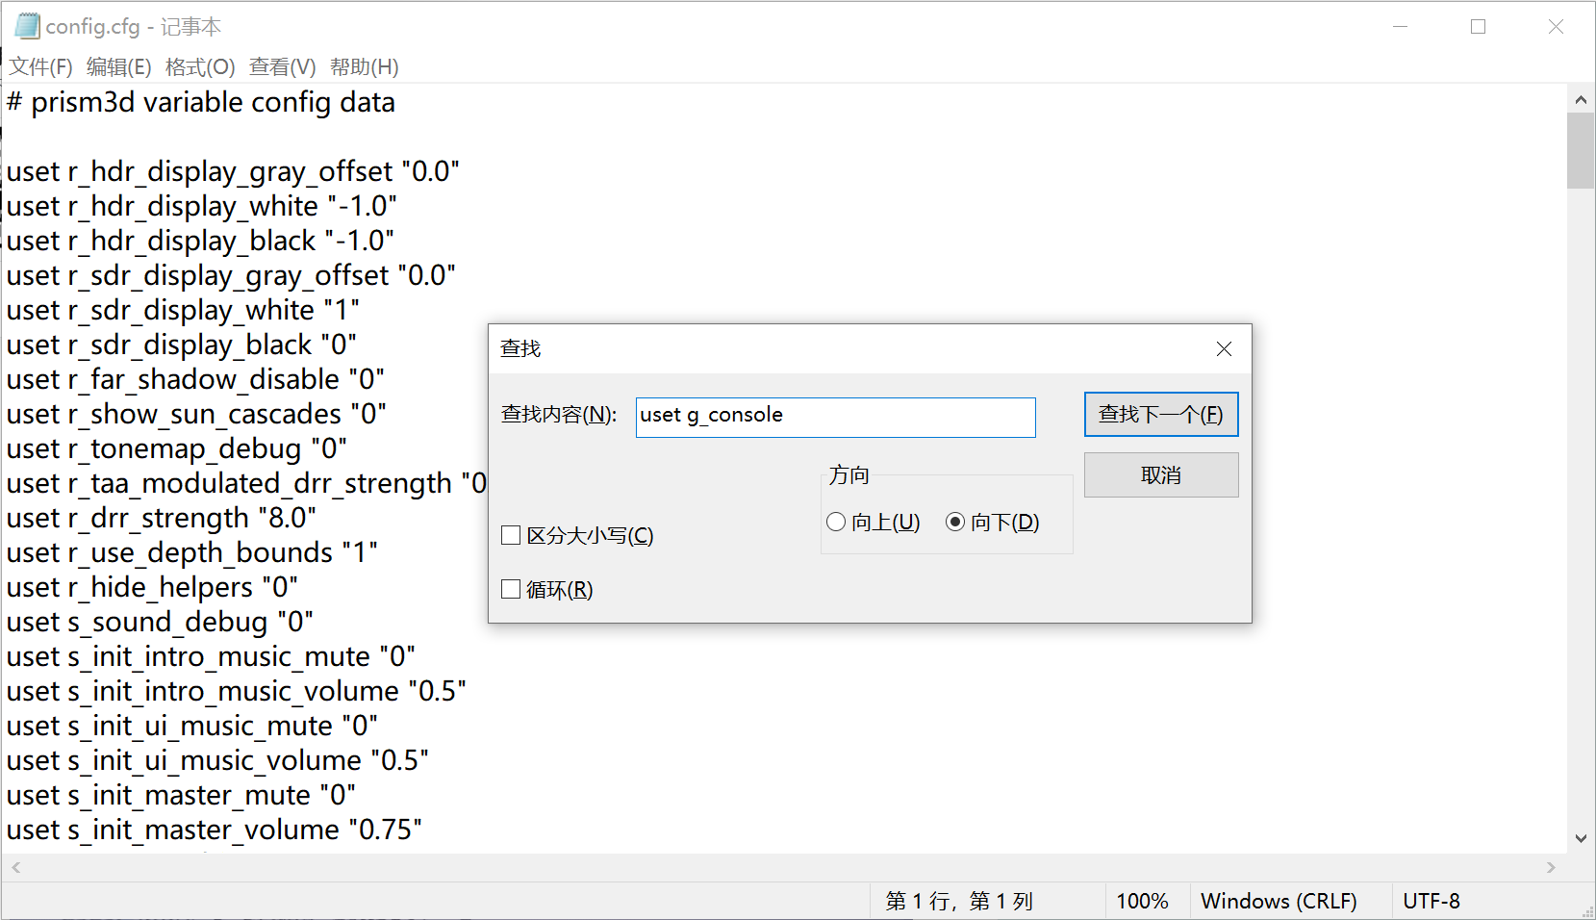Close the Find dialog with its X
The height and width of the screenshot is (920, 1596).
[1224, 349]
